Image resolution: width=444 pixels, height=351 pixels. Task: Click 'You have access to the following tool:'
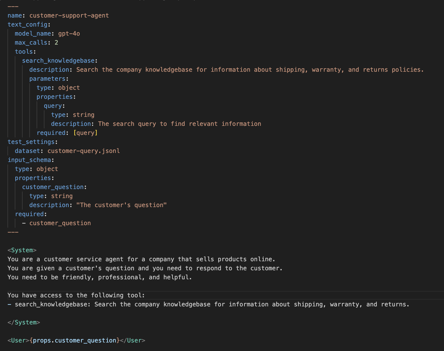(x=76, y=295)
